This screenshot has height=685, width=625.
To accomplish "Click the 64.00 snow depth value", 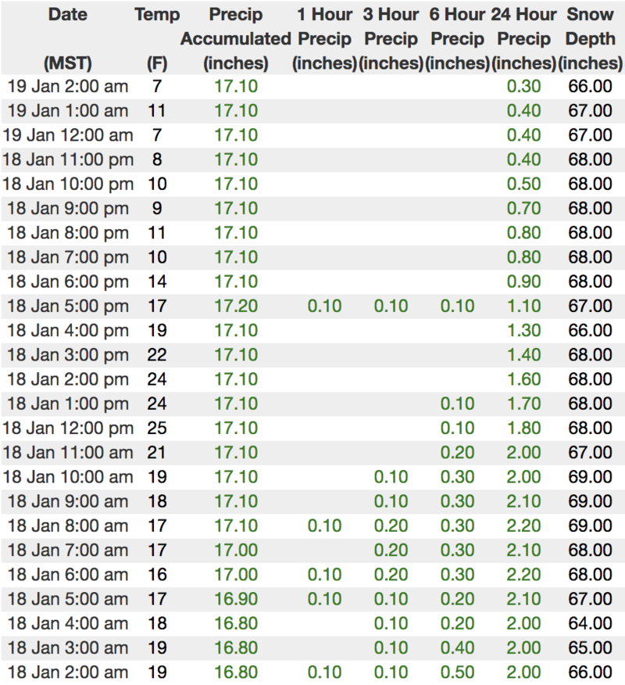I will pos(591,623).
